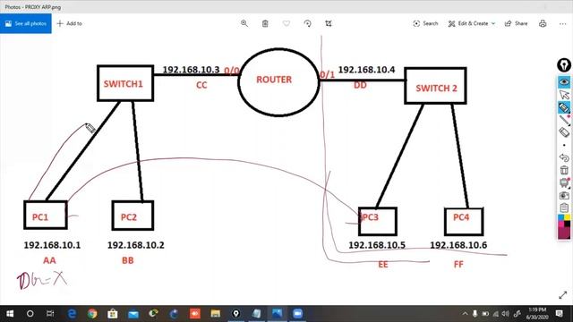Zoom in with magnifier icon
This screenshot has width=573, height=322.
tap(244, 23)
